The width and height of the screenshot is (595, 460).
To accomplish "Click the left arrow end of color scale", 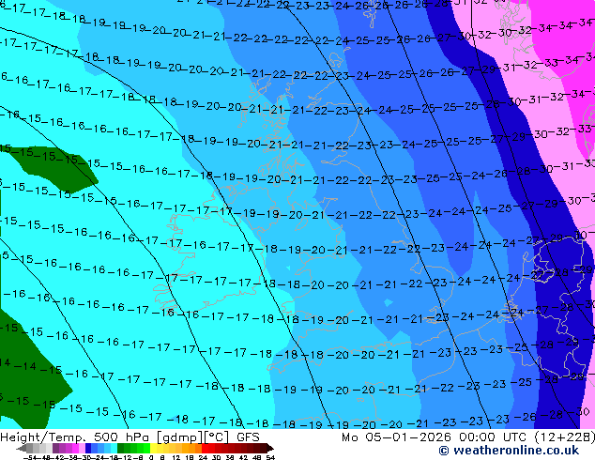I will click(x=22, y=448).
